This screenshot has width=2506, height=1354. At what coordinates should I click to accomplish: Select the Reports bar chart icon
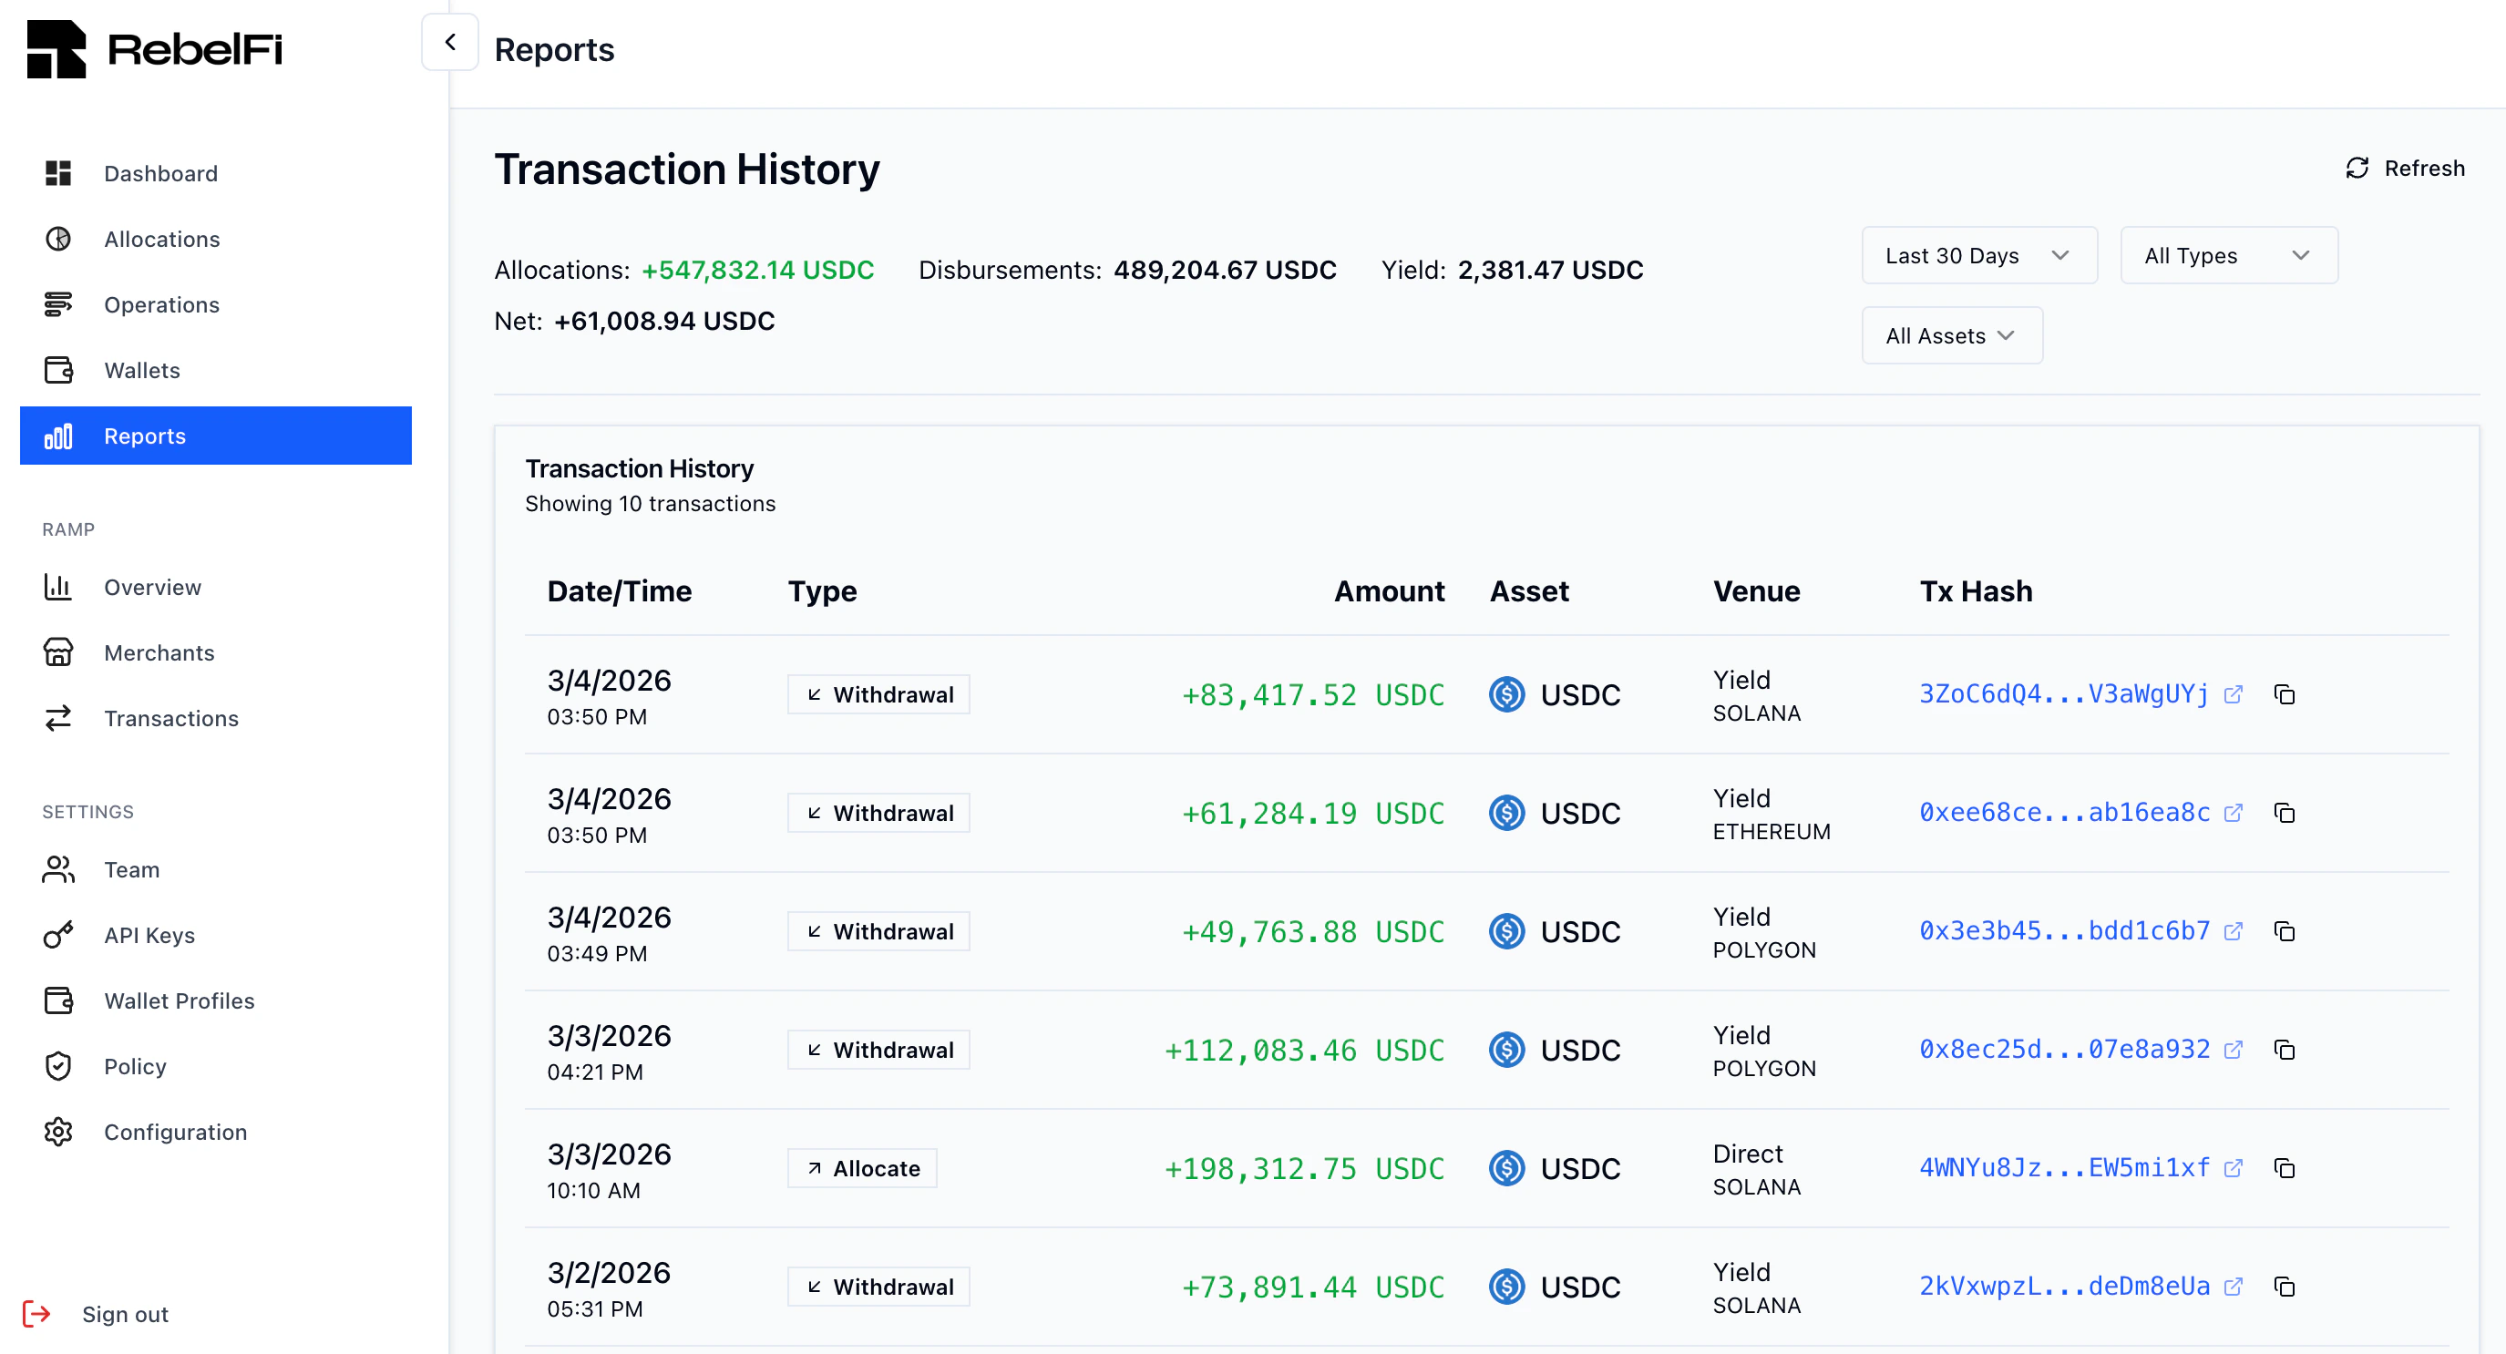pyautogui.click(x=58, y=436)
